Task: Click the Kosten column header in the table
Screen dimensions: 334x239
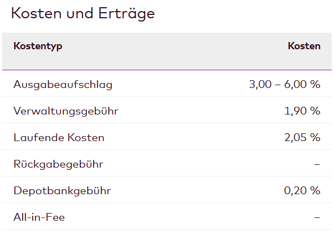Action: [x=304, y=46]
